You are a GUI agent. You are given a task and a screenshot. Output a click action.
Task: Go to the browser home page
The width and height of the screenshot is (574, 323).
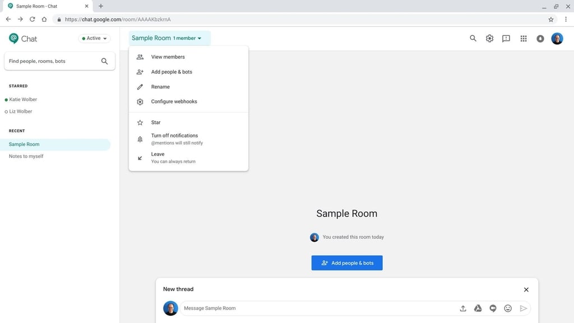(x=44, y=20)
